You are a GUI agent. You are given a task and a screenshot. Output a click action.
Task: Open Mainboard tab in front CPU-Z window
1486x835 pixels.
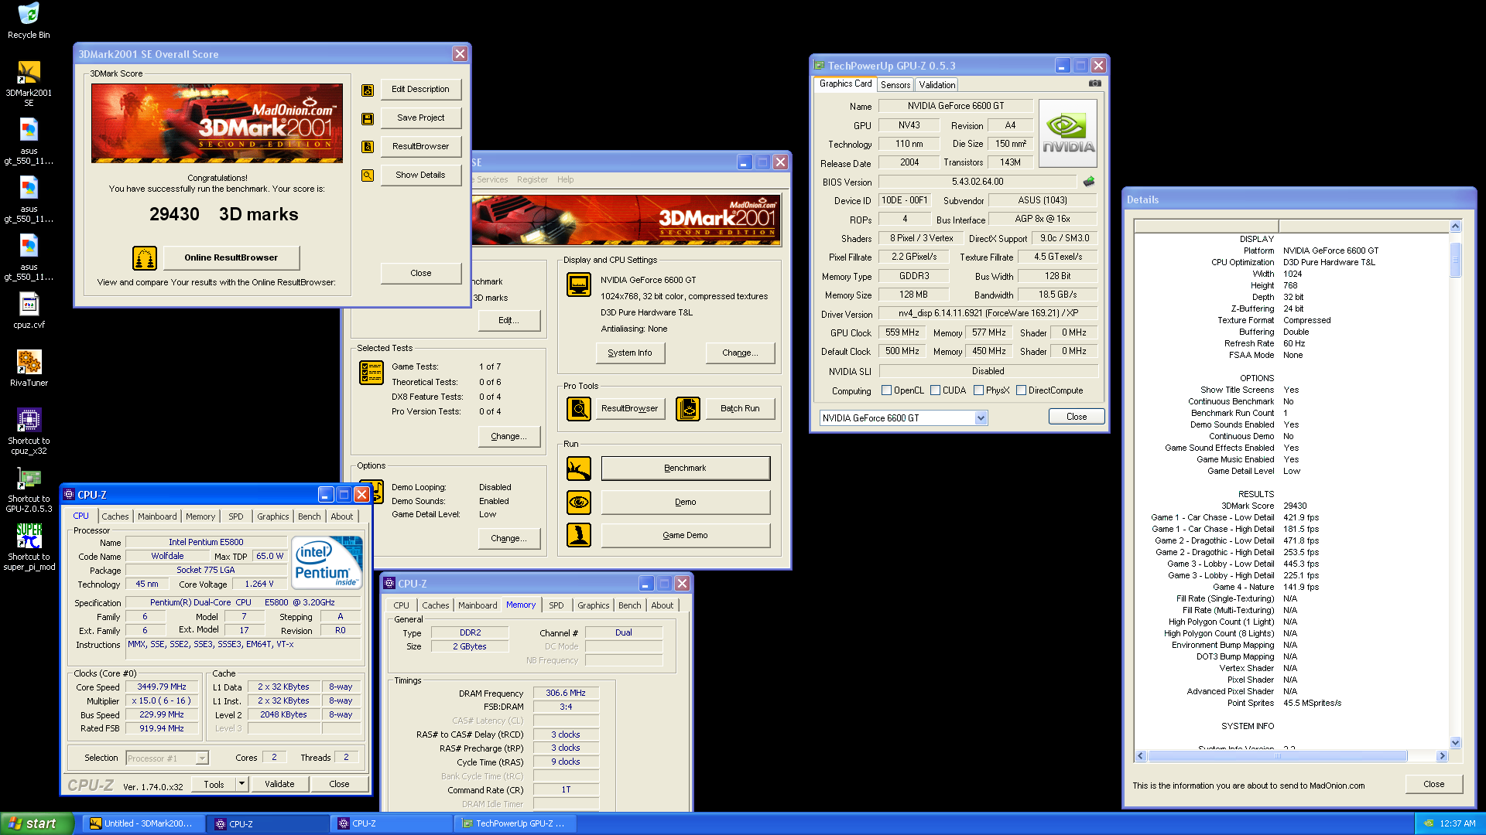(x=157, y=516)
